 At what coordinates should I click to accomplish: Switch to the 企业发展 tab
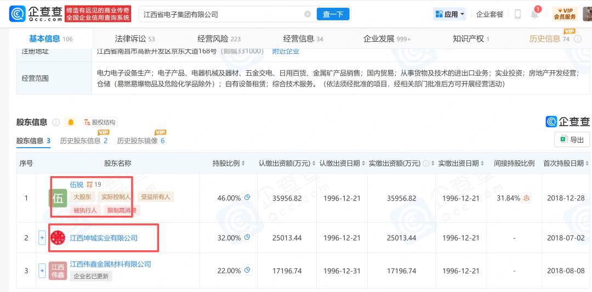point(387,38)
